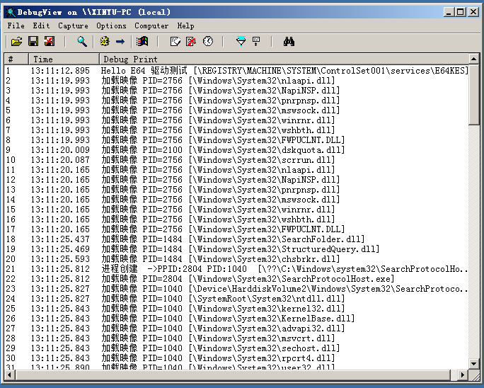Click the Find binoculars icon
The image size is (484, 388).
pyautogui.click(x=289, y=41)
